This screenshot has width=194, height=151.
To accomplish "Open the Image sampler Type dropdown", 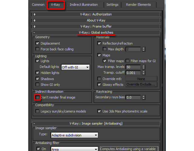I will coord(74,135).
